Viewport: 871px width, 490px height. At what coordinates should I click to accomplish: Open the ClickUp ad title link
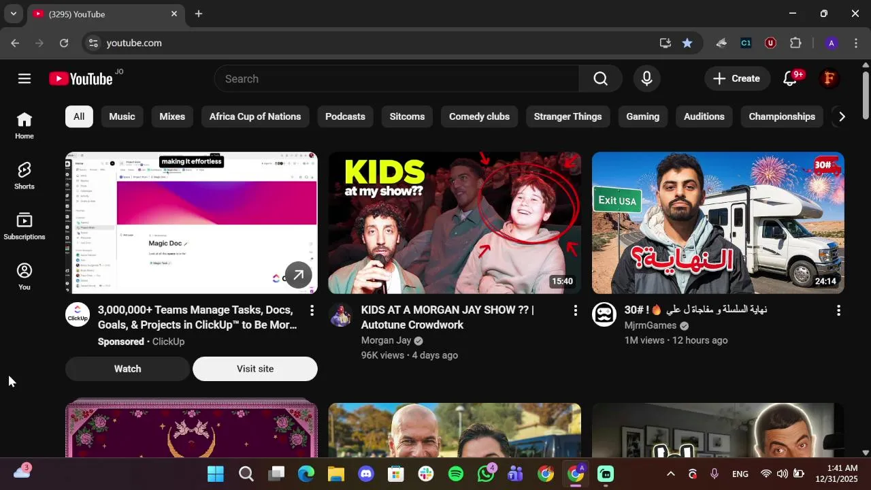(x=197, y=317)
